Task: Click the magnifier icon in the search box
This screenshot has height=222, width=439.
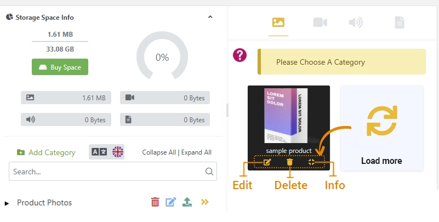Action: 209,172
